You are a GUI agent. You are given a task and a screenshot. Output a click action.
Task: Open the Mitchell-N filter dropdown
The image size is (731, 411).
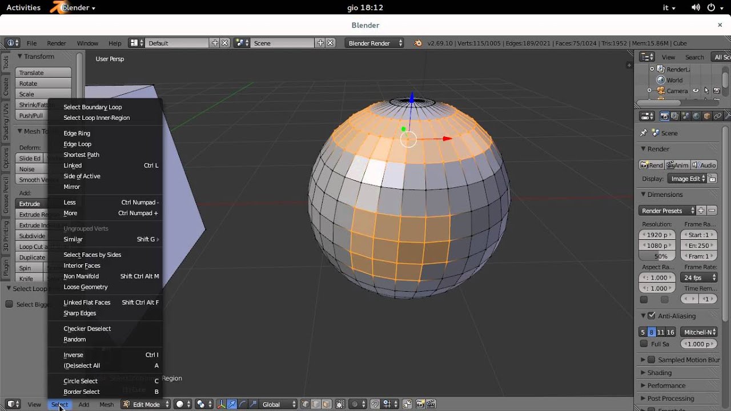700,332
